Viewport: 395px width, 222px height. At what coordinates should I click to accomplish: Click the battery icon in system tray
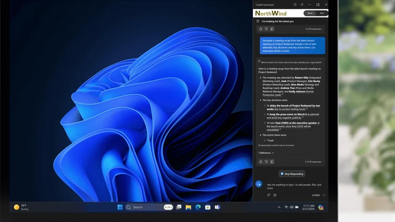[x=297, y=207]
